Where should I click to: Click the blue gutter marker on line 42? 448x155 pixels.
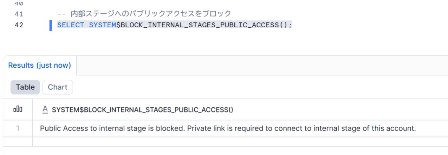[51, 25]
